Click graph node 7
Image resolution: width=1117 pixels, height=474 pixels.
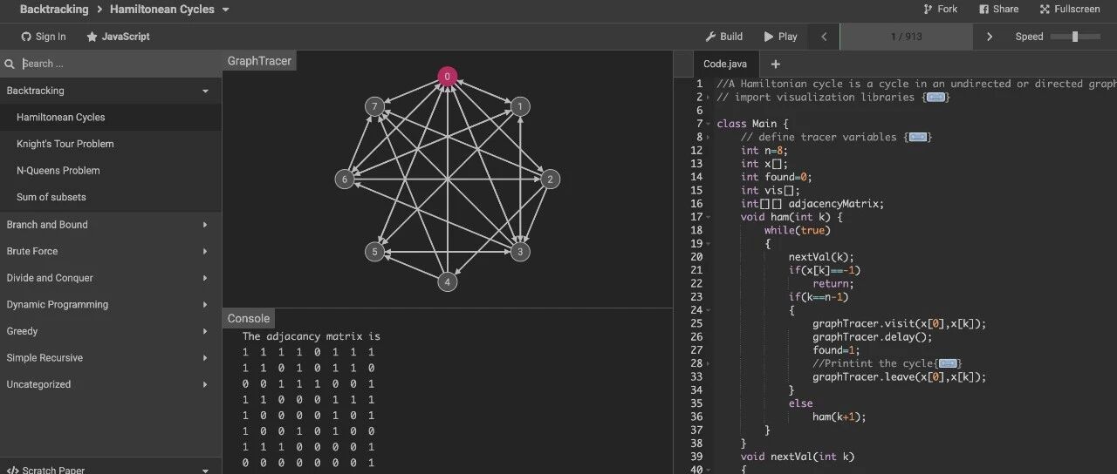tap(374, 106)
